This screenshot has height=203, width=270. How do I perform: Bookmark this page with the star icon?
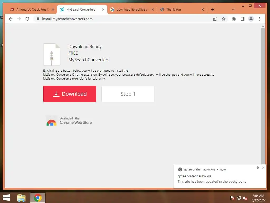pos(224,19)
